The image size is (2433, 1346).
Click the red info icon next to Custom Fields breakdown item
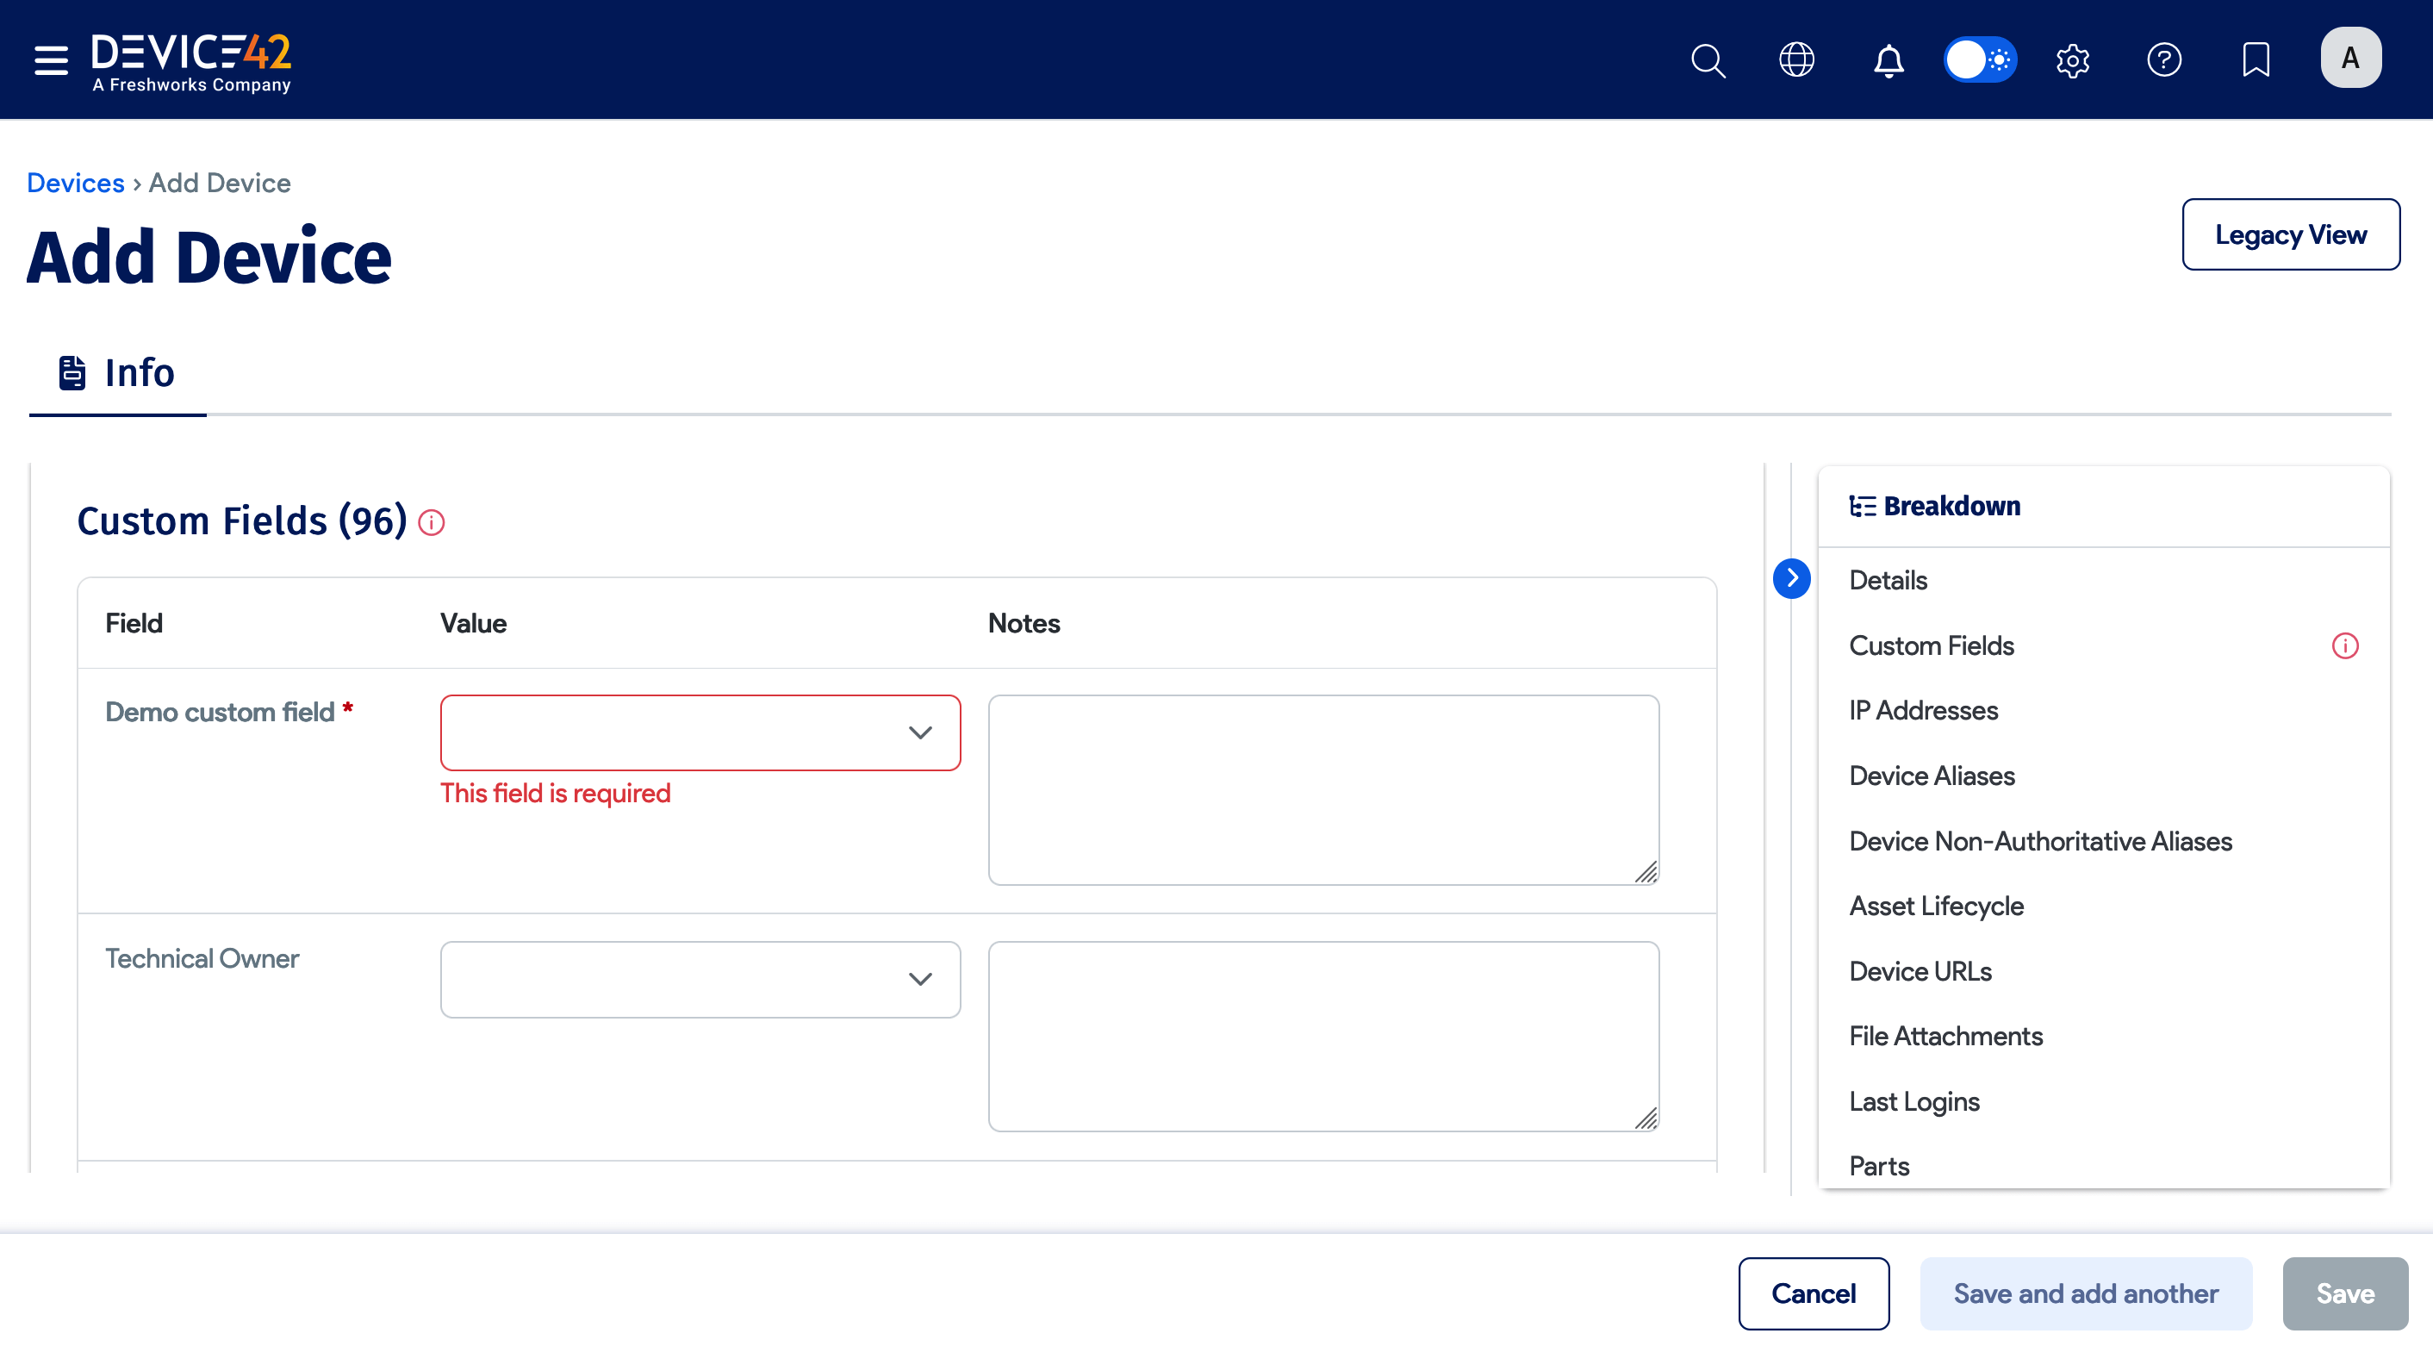tap(2346, 646)
